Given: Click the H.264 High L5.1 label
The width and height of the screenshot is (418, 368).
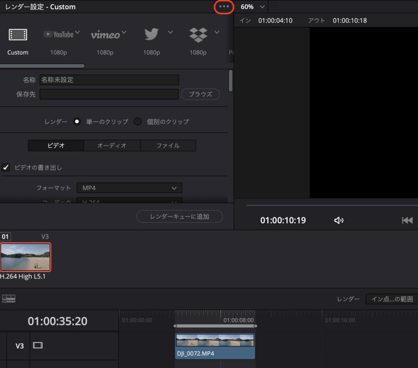Looking at the screenshot, I should coord(23,276).
